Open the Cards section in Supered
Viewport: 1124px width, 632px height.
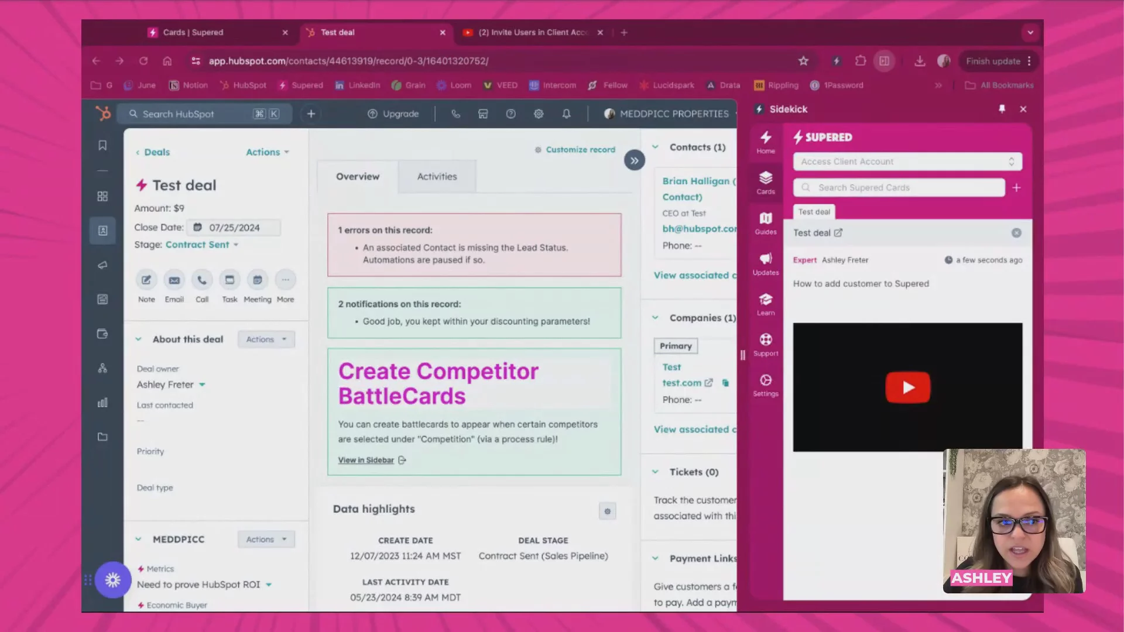coord(766,183)
